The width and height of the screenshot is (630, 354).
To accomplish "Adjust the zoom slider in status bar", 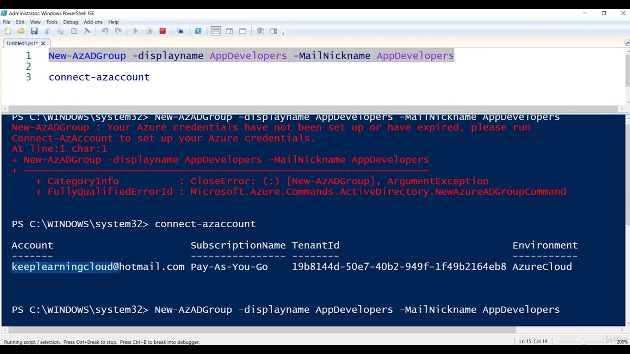I will coord(583,341).
